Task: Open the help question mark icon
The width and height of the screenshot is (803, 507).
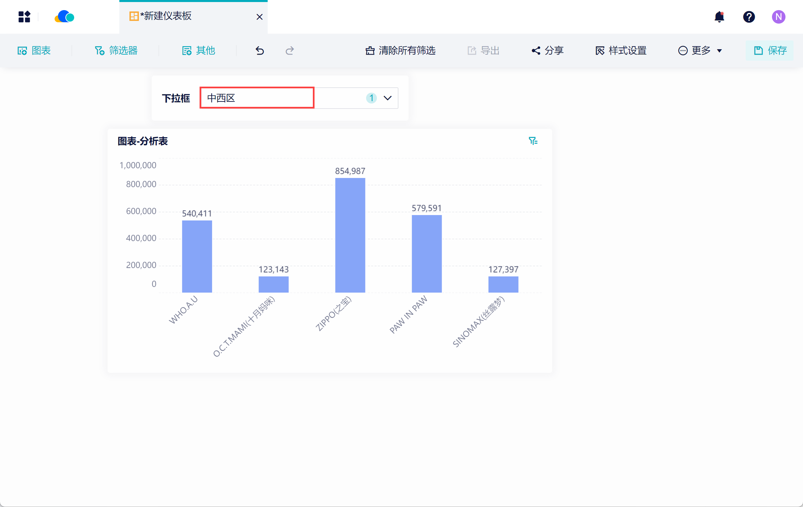Action: [749, 17]
